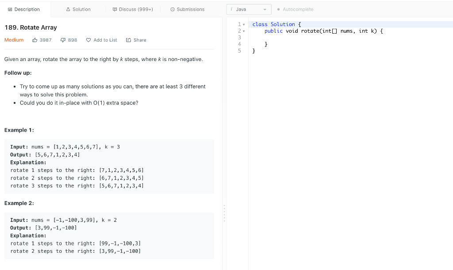
Task: Toggle the Autocomplete indicator
Action: [x=295, y=9]
